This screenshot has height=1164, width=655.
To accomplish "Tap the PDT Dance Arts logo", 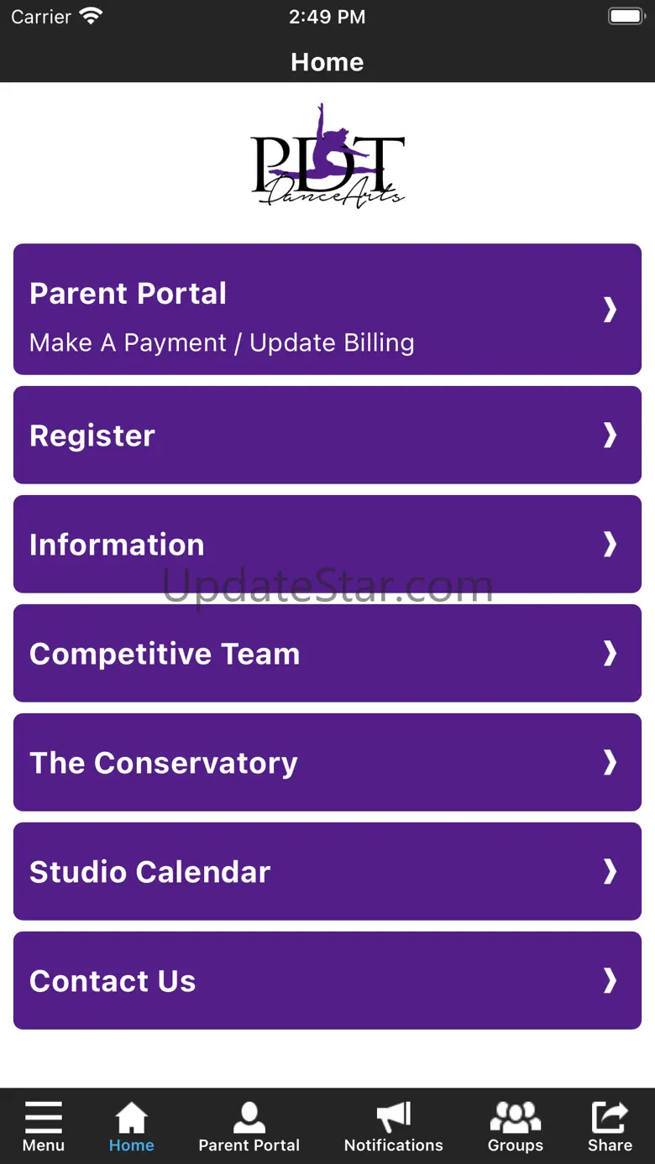I will click(x=327, y=156).
